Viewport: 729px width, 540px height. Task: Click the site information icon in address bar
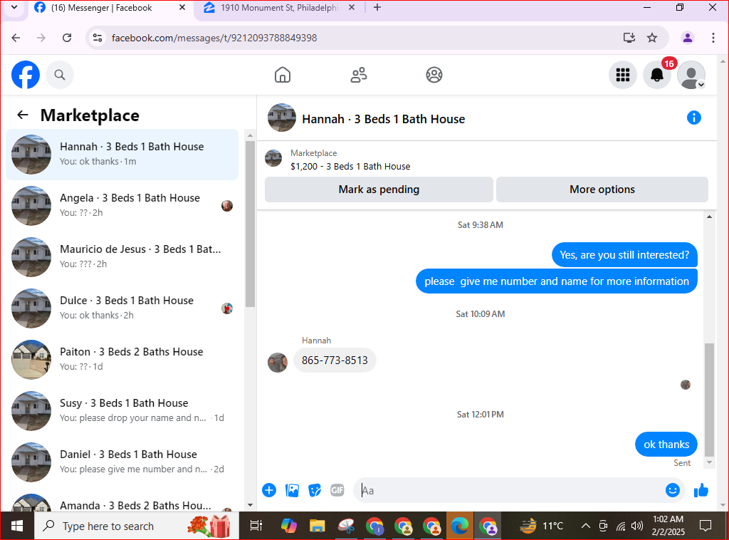[97, 38]
